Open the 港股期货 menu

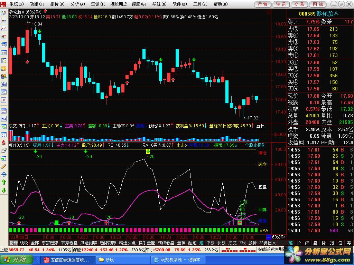pyautogui.click(x=119, y=4)
